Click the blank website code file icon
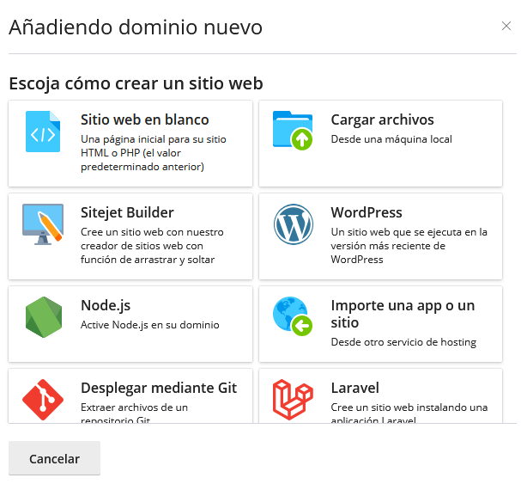Screen dimensions: 521x484 point(43,132)
